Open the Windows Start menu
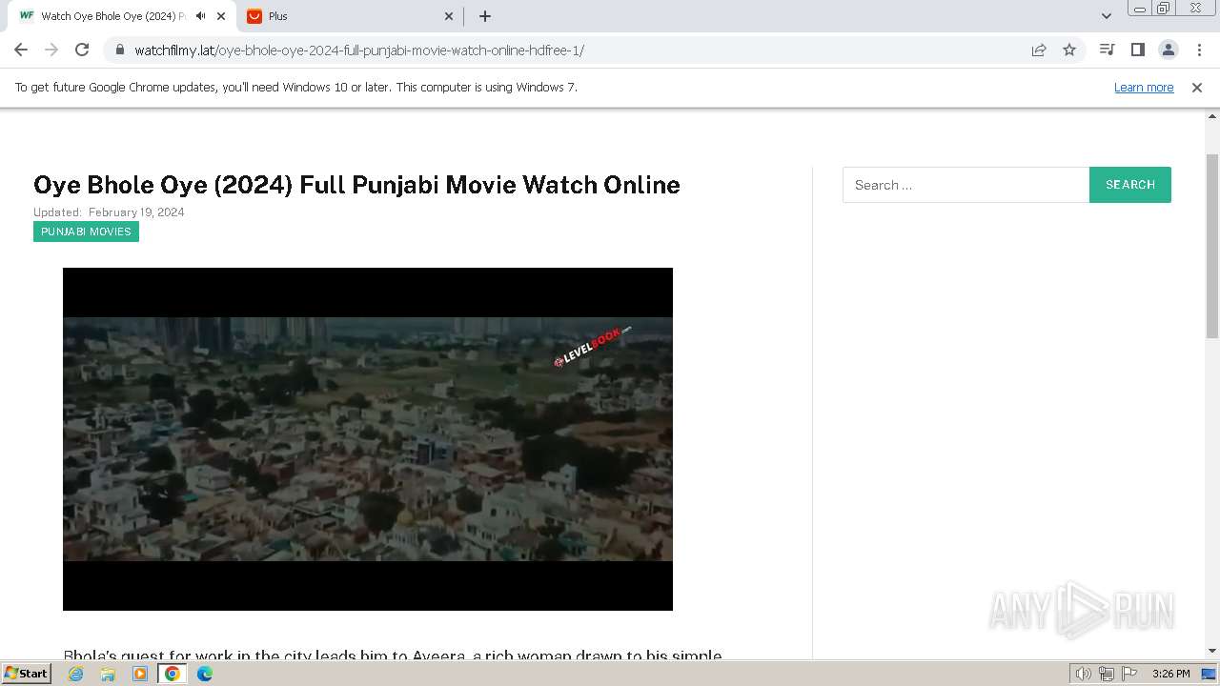Viewport: 1220px width, 686px height. click(27, 674)
